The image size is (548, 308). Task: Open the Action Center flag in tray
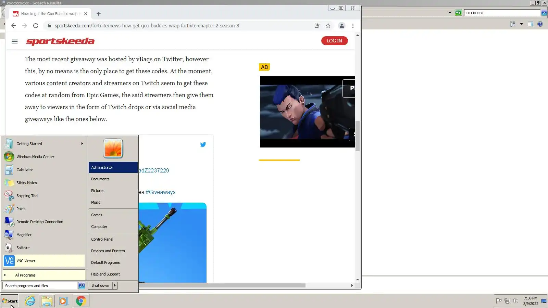[499, 301]
